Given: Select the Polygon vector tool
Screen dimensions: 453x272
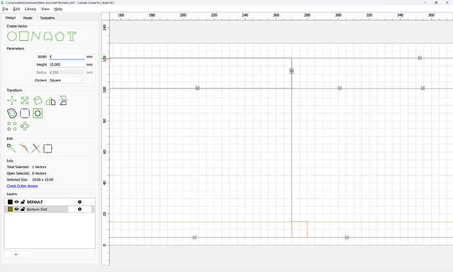Looking at the screenshot, I should (60, 36).
